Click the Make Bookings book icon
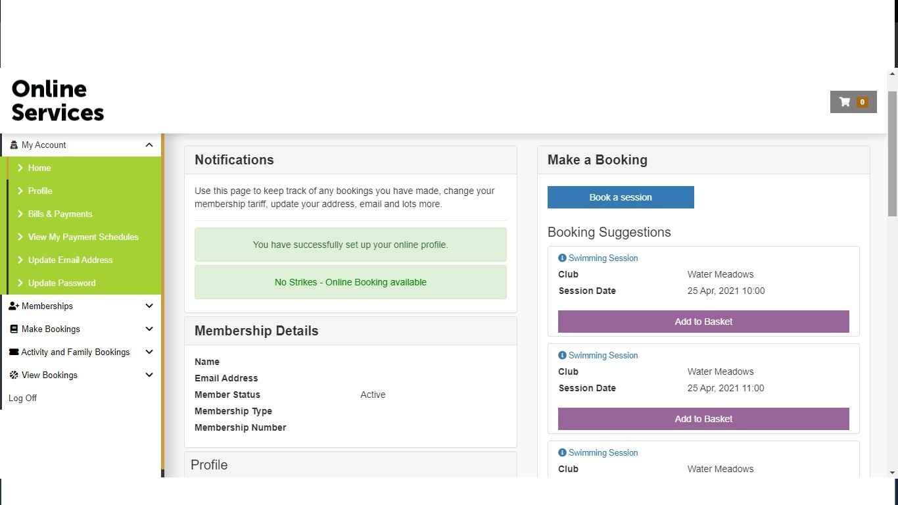898x505 pixels. 14,329
